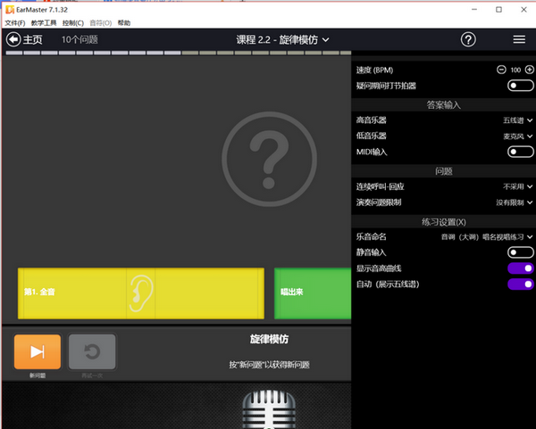Click the 答案输入 section header

pos(444,104)
